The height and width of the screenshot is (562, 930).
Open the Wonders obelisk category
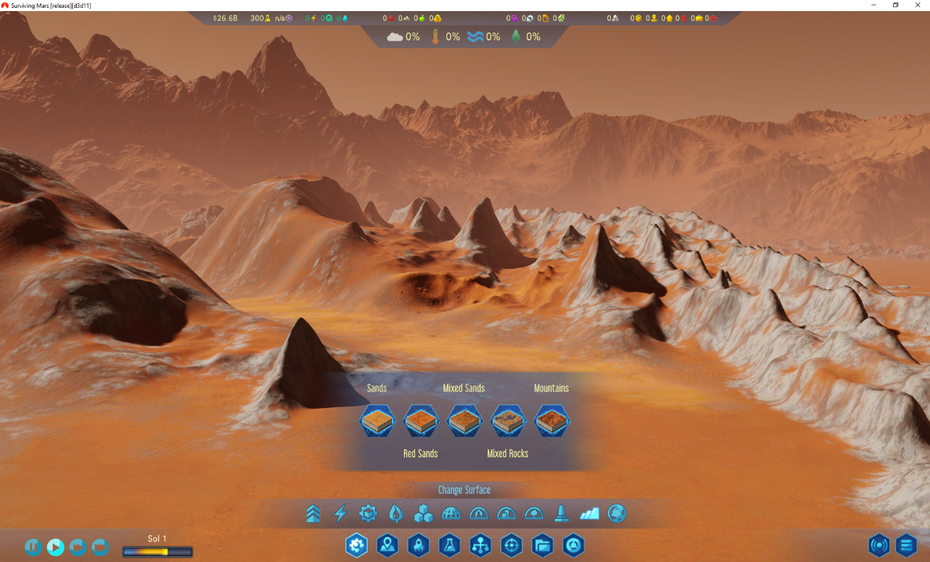[x=562, y=513]
